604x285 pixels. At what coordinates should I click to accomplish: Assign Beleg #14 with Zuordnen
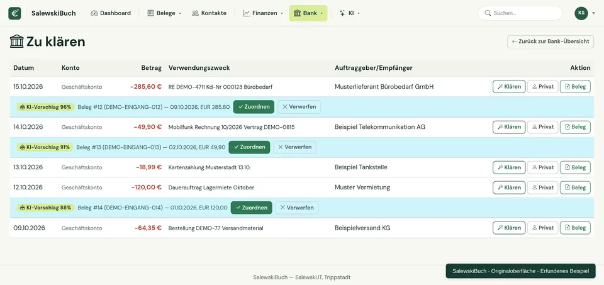252,208
